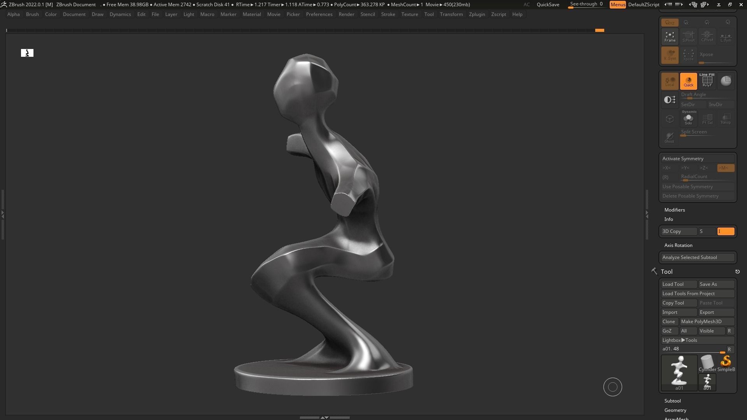Click the circular camera navigation ring on canvas
This screenshot has height=420, width=747.
click(x=612, y=387)
